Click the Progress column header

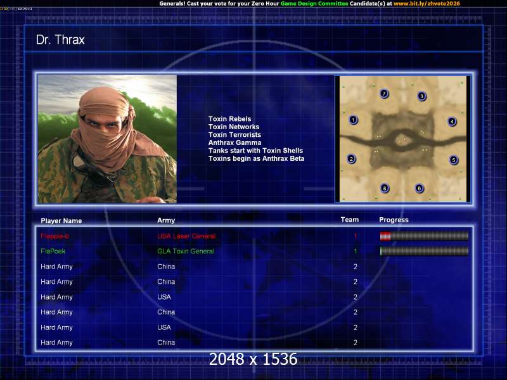click(394, 220)
